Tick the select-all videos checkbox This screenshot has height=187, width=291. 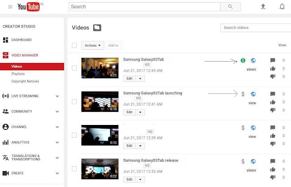(x=74, y=45)
